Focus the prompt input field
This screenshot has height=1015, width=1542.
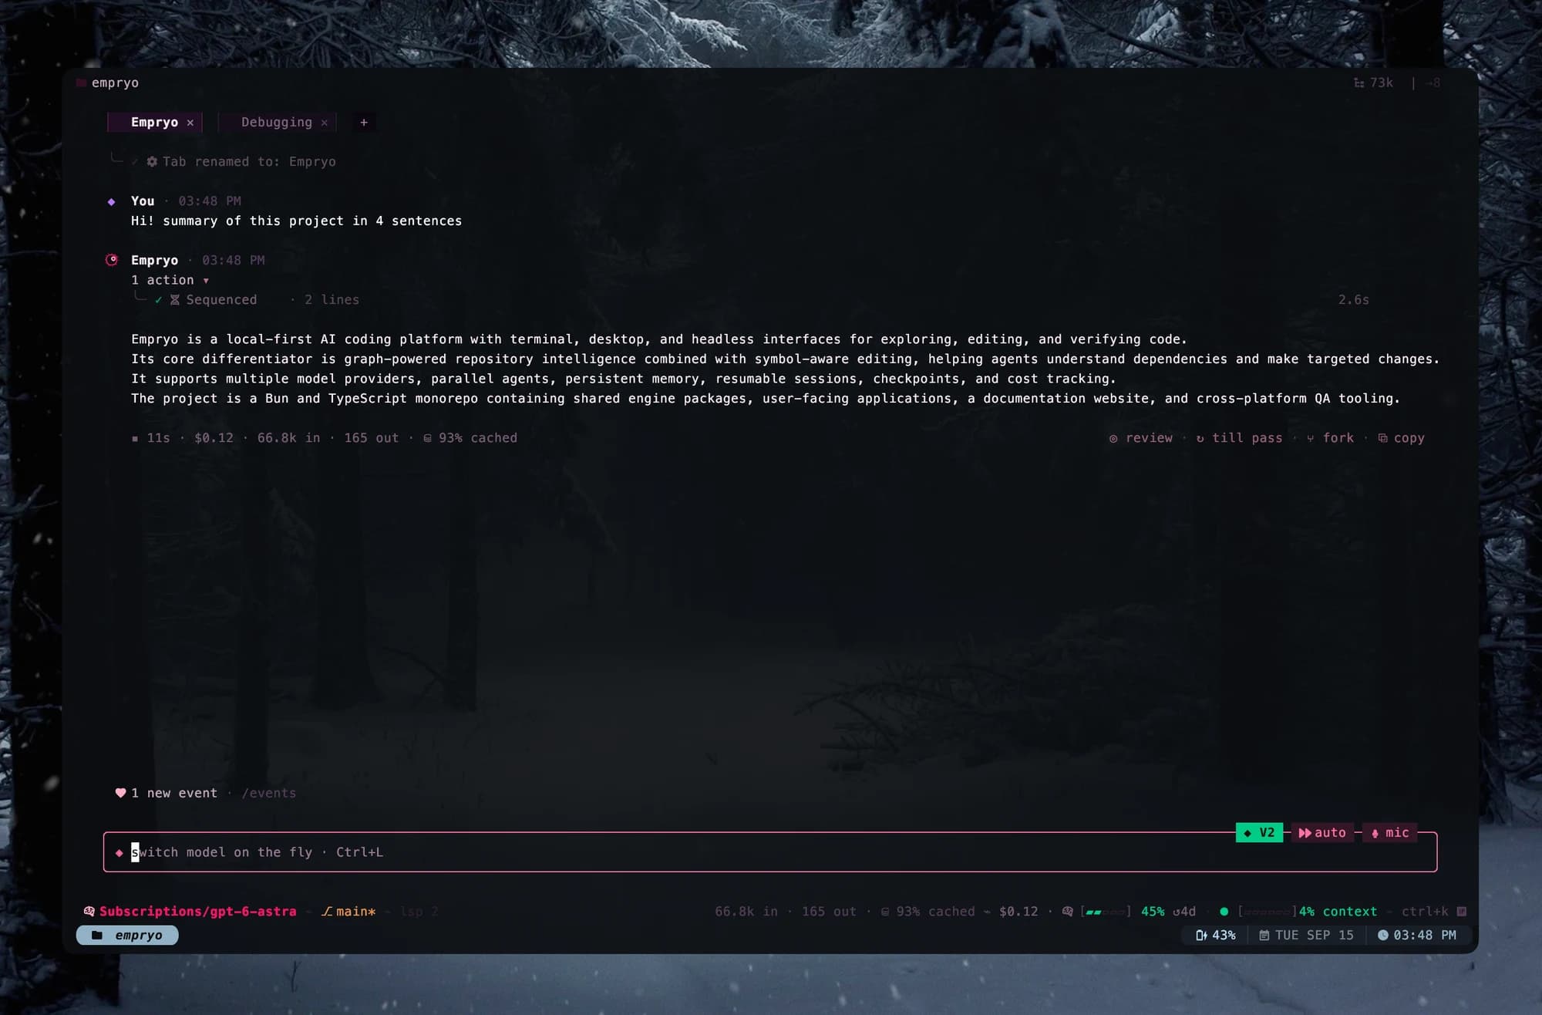tap(770, 852)
